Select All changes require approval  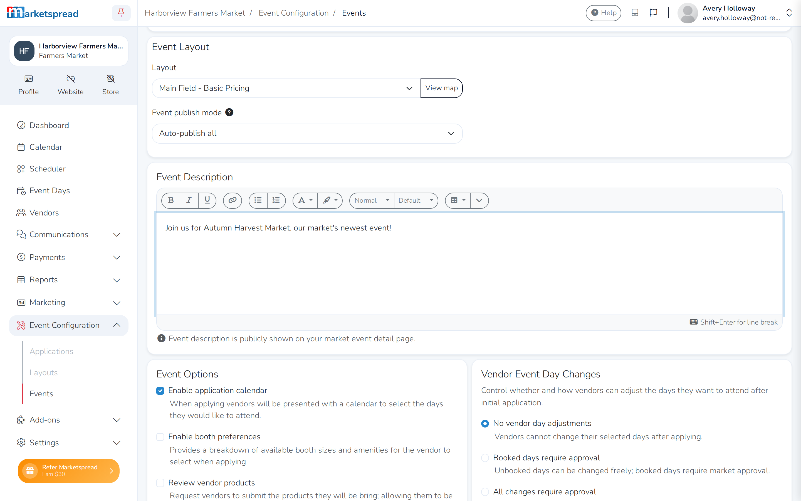(x=485, y=492)
